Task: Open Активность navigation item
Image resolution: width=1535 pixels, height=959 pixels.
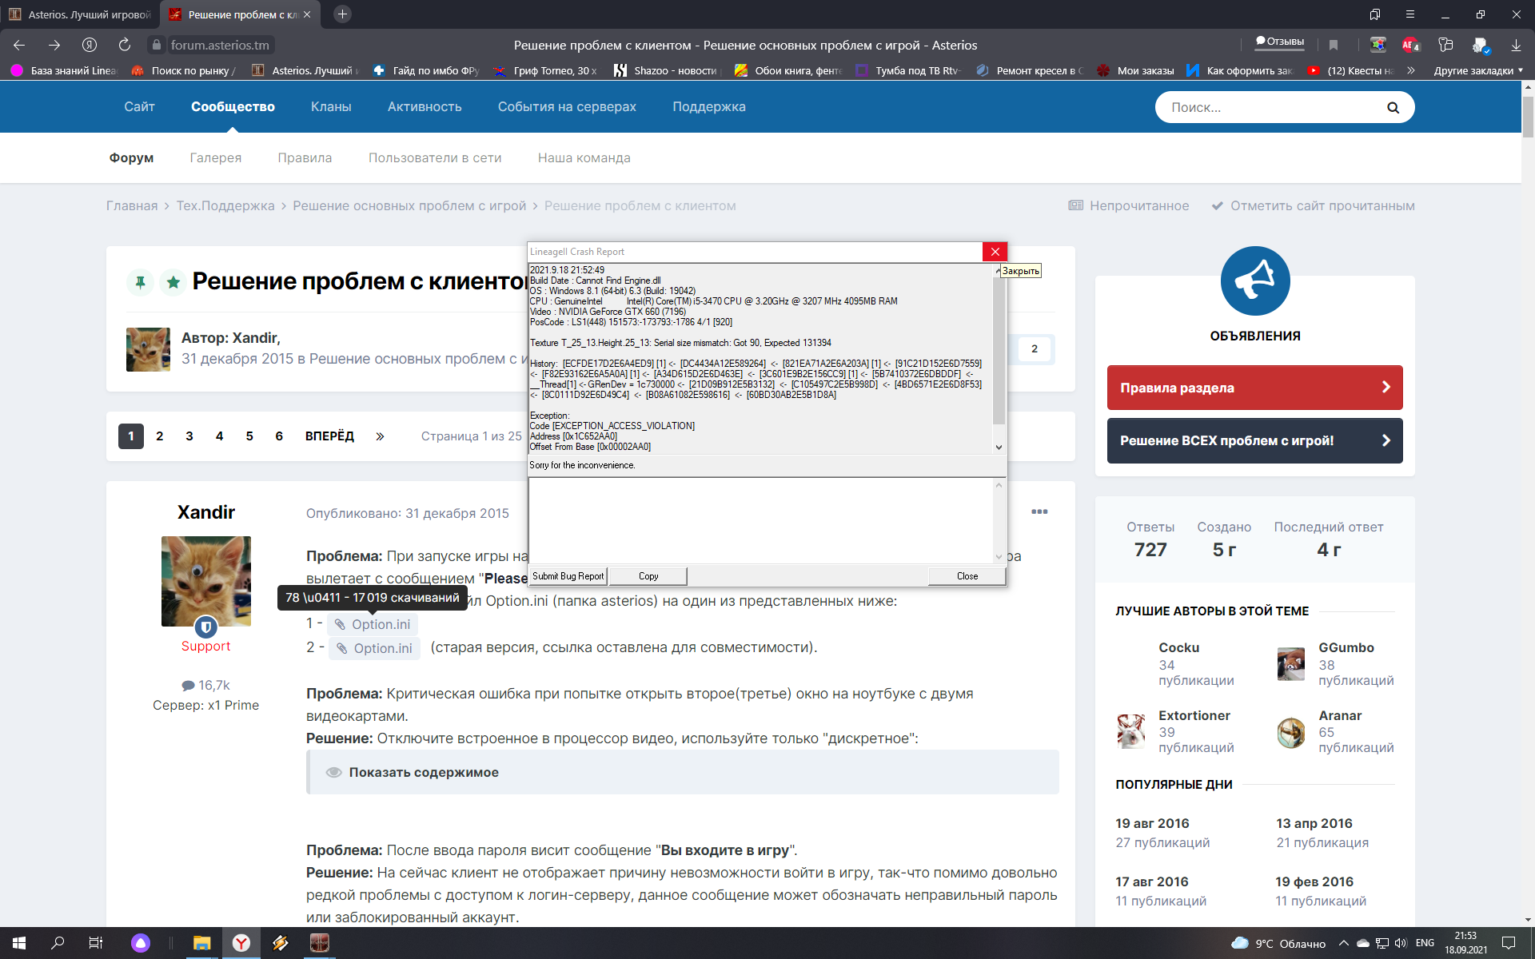Action: point(425,107)
